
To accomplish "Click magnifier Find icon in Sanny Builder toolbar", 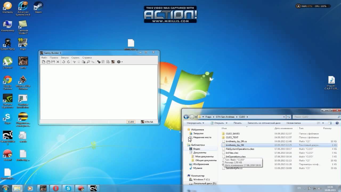I will (x=88, y=62).
